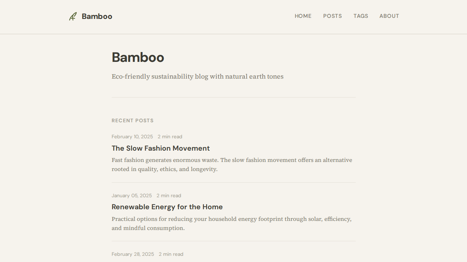Open the ABOUT navigation item

389,16
